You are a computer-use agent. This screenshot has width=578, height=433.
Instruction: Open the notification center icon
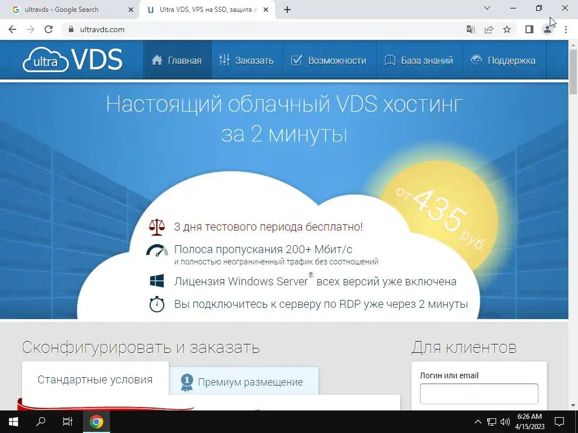[x=559, y=422]
